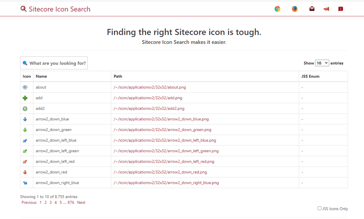Click the envelope mail icon in the header
364x219 pixels.
(x=312, y=9)
